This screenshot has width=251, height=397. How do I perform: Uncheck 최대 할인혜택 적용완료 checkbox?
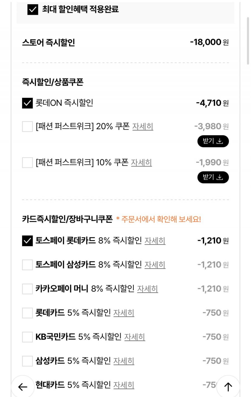(33, 9)
